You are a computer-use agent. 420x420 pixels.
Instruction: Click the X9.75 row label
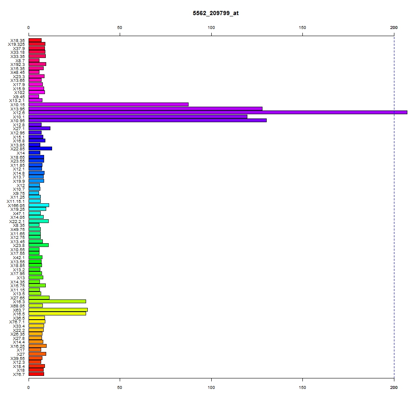click(19, 193)
